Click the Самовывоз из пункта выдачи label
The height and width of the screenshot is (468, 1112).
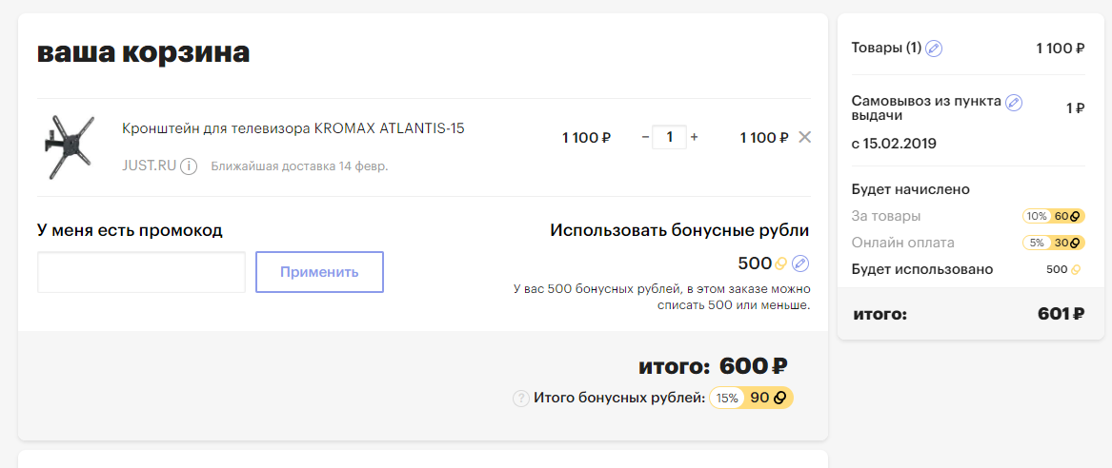pos(926,107)
